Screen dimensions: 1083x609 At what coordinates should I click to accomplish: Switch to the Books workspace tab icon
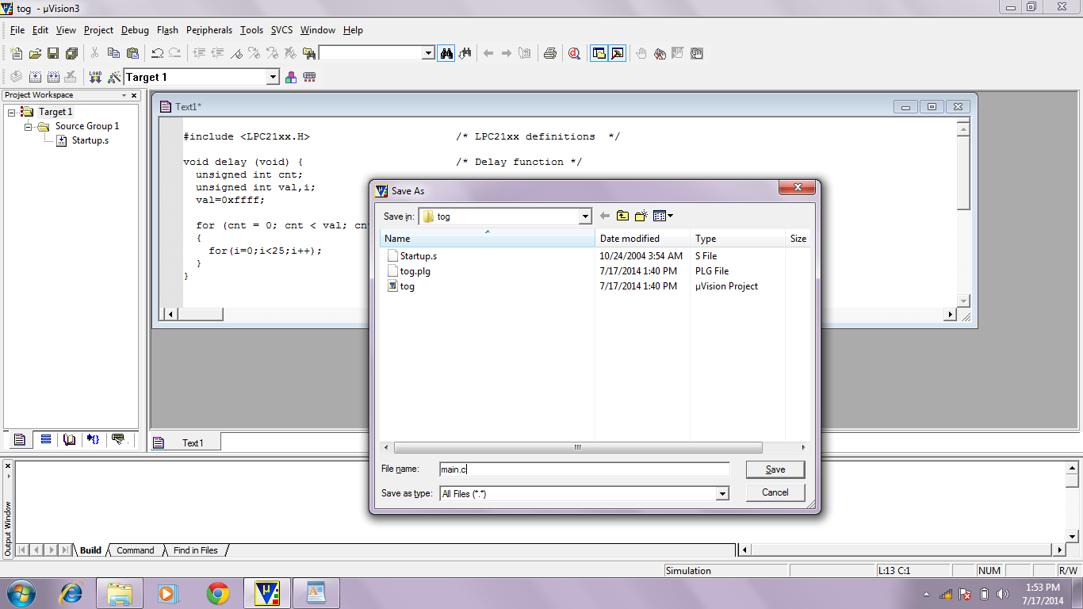(69, 439)
